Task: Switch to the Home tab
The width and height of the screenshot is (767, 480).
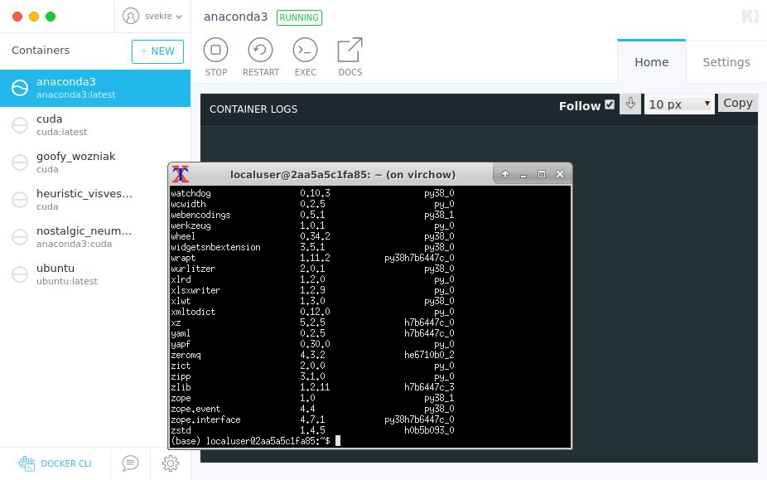Action: [x=652, y=62]
